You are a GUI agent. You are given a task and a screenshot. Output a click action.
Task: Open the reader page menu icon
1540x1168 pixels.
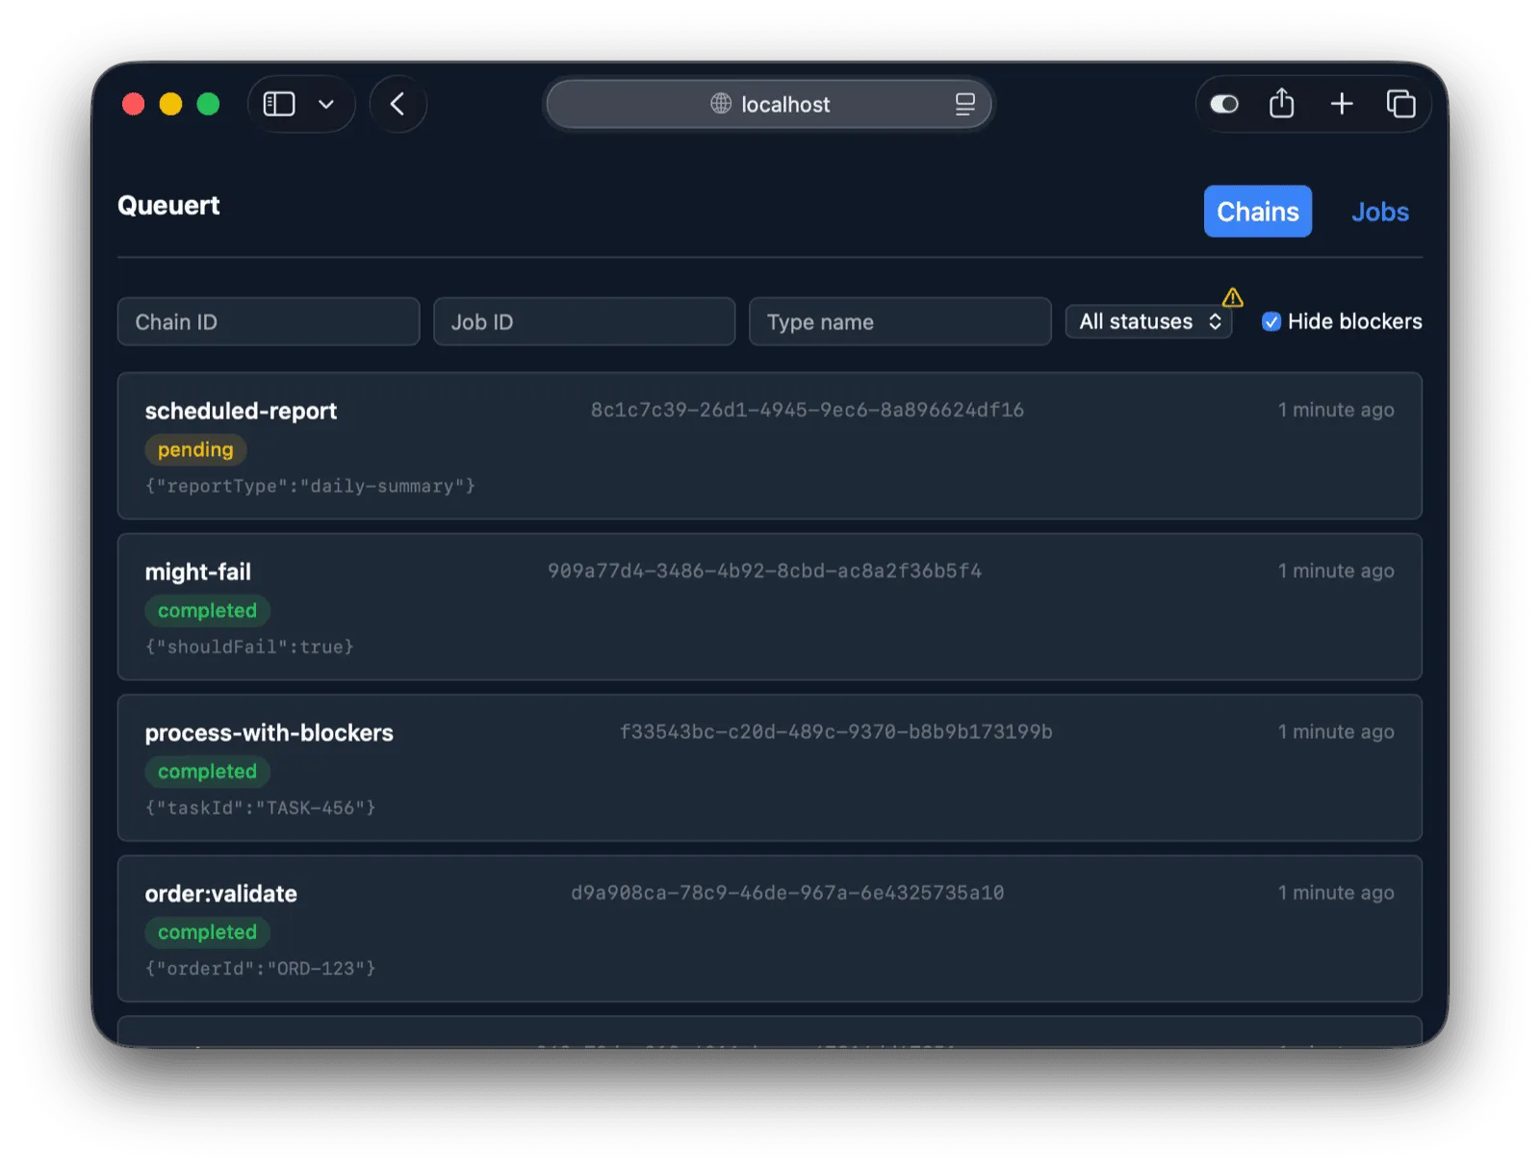tap(964, 104)
